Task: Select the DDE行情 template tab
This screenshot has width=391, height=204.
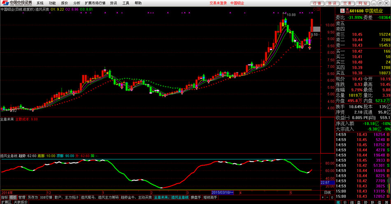Action: point(46,197)
